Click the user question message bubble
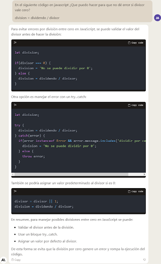 pyautogui.click(x=82, y=11)
